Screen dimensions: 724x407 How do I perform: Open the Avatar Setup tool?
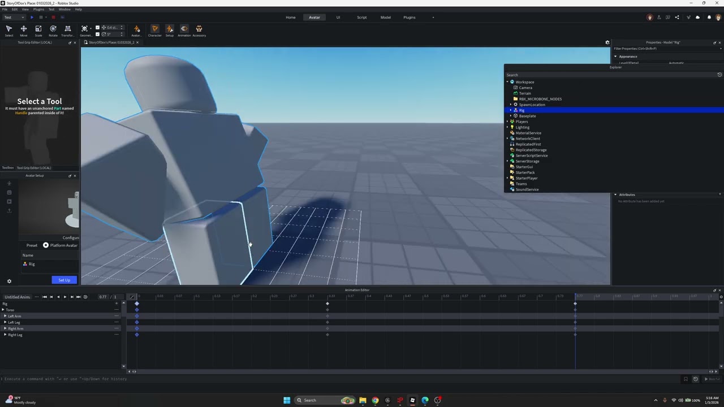(x=170, y=31)
